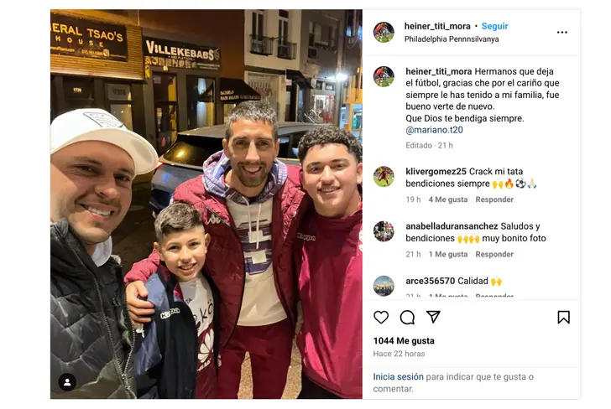Share post with paper plane icon
This screenshot has width=611, height=409.
pos(433,317)
